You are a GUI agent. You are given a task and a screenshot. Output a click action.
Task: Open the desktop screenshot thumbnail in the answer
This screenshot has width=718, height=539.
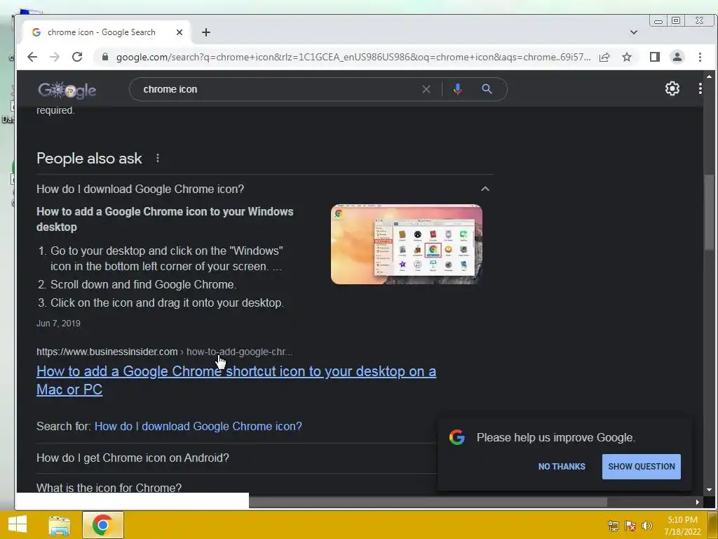click(407, 244)
